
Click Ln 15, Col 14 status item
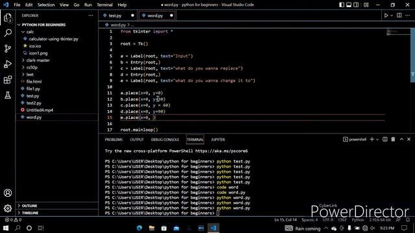[285, 220]
